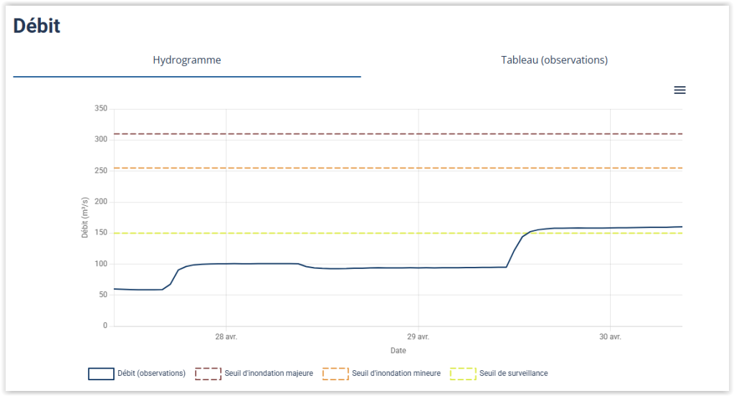Image resolution: width=734 pixels, height=396 pixels.
Task: Hide the Seuil d'inondation majeure series
Action: click(x=267, y=374)
